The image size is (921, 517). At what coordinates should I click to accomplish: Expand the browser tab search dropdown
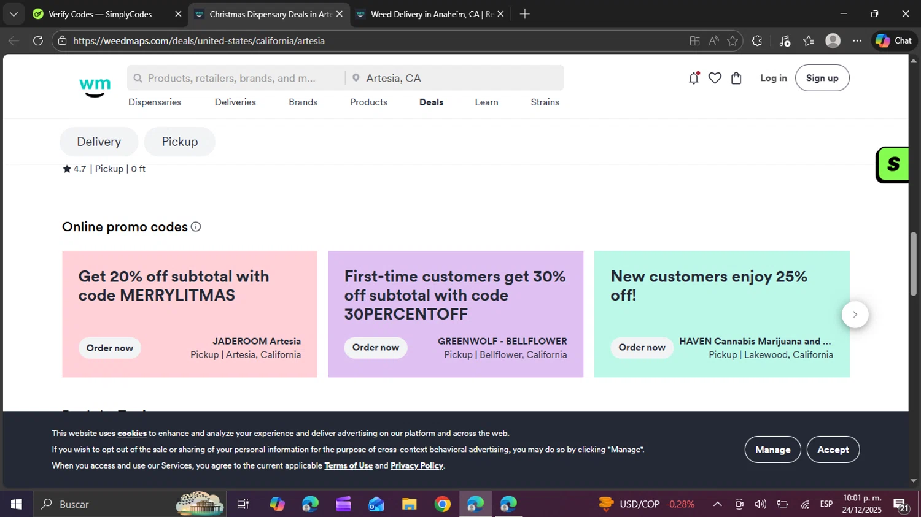(x=14, y=13)
